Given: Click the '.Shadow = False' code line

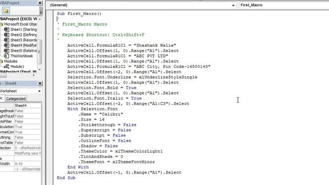Looking at the screenshot, I should coord(98,146).
